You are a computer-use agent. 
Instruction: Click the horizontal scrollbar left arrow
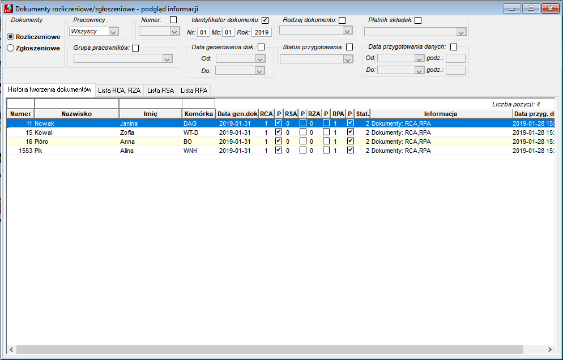[x=11, y=349]
